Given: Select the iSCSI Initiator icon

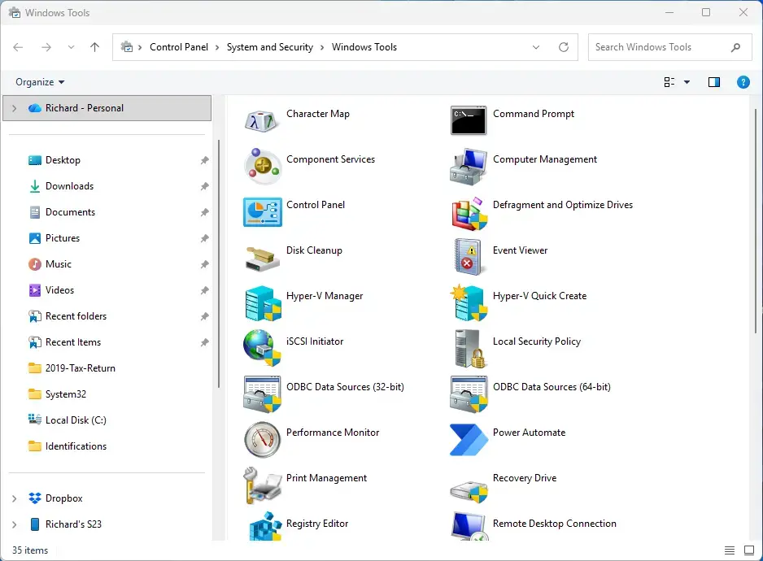Looking at the screenshot, I should 262,348.
